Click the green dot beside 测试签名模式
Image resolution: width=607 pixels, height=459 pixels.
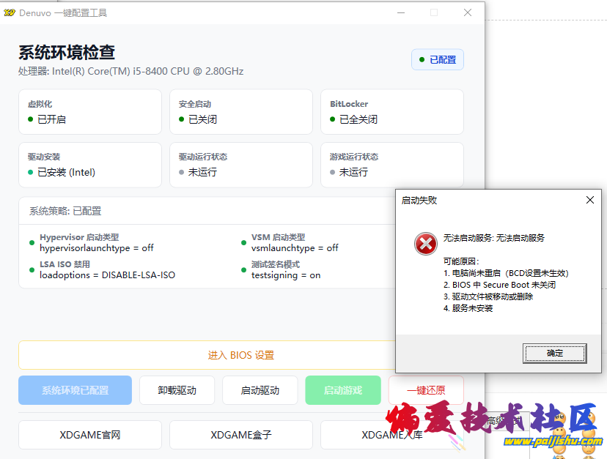tap(242, 269)
